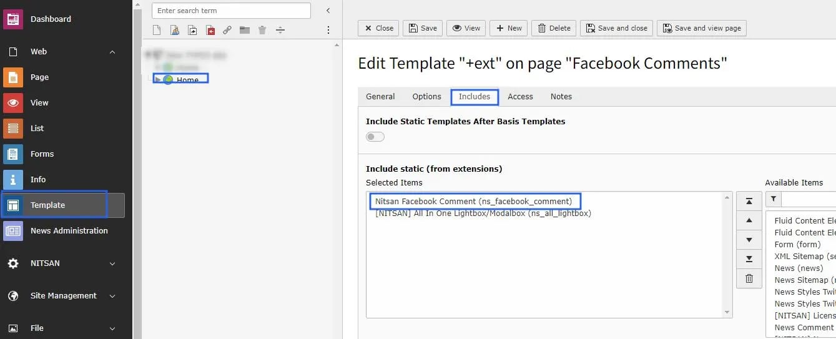This screenshot has height=339, width=836.
Task: Click the NITSAN gear icon
Action: coord(13,263)
